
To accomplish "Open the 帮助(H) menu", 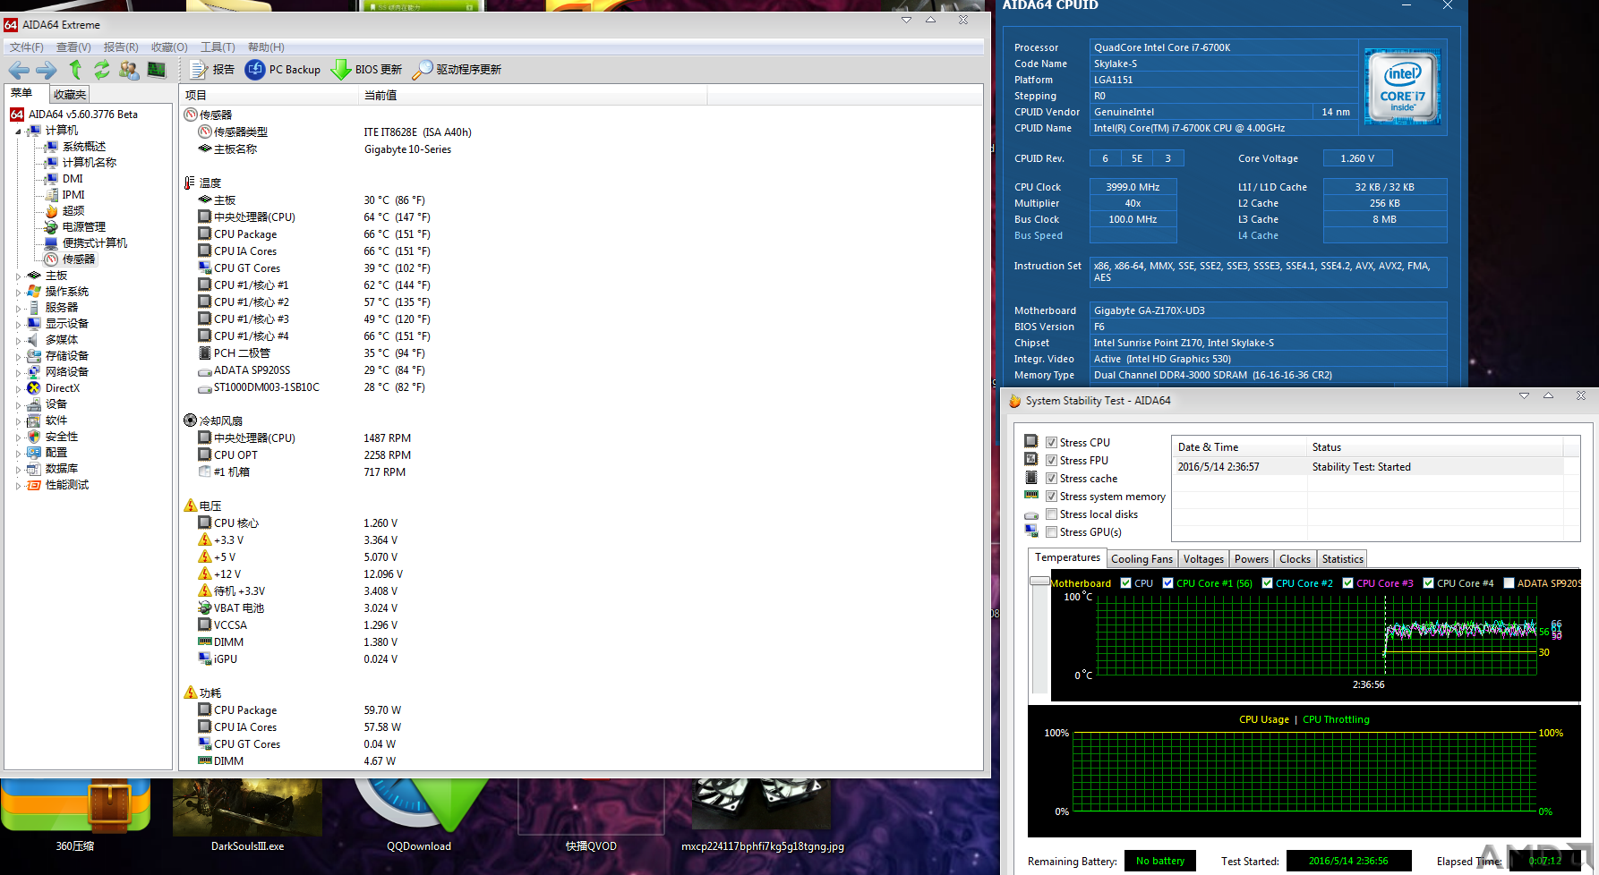I will (x=266, y=47).
